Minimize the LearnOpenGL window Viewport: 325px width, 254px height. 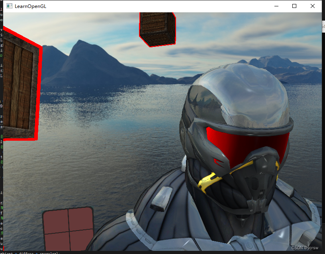click(276, 6)
